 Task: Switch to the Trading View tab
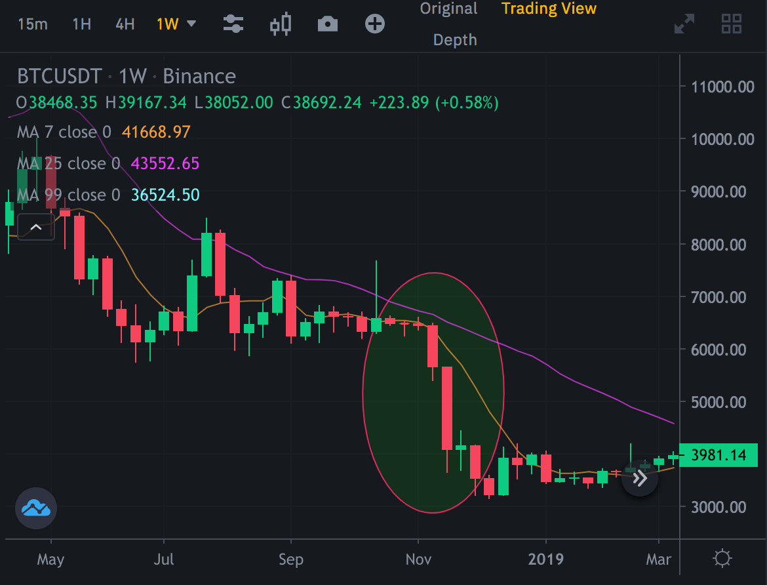[549, 9]
